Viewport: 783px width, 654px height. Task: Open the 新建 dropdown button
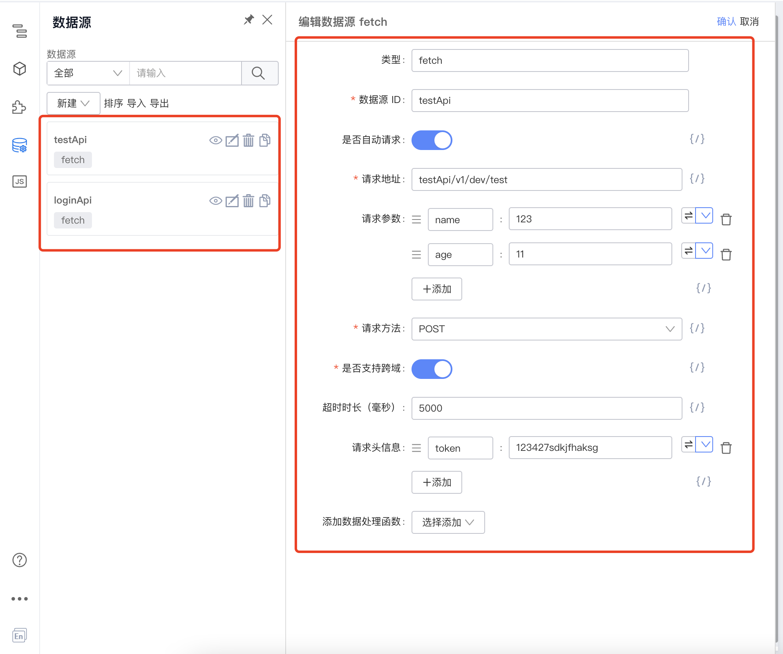click(74, 103)
